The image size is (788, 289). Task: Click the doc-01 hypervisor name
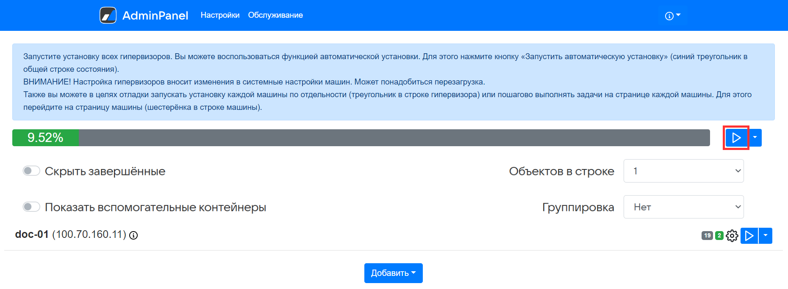pyautogui.click(x=32, y=234)
